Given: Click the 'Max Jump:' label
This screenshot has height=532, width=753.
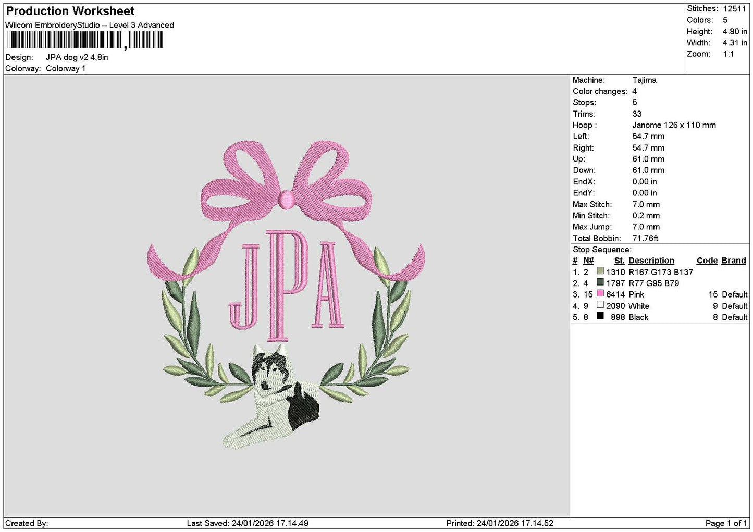Looking at the screenshot, I should point(592,227).
